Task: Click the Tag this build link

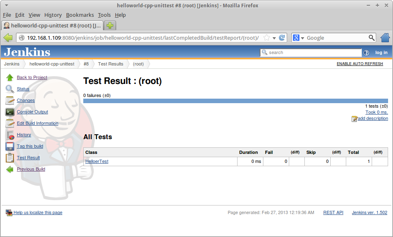Action: pyautogui.click(x=30, y=146)
